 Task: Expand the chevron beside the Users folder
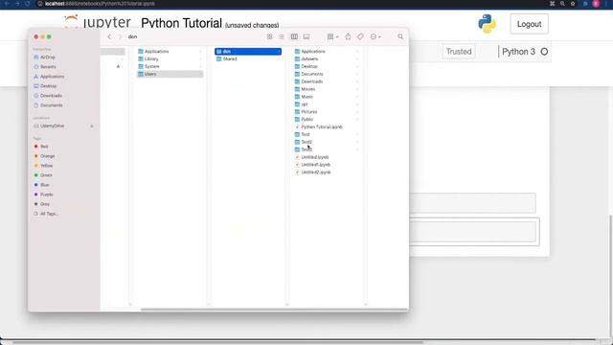coord(200,74)
